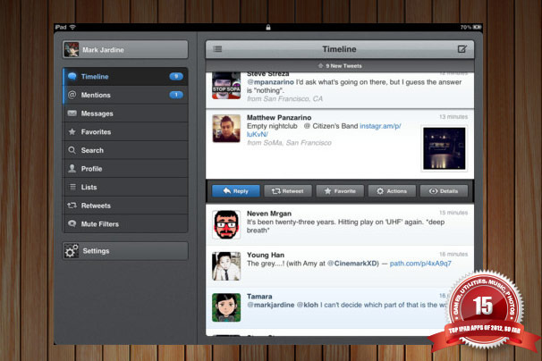Tap the sidebar list toggle icon

[217, 49]
